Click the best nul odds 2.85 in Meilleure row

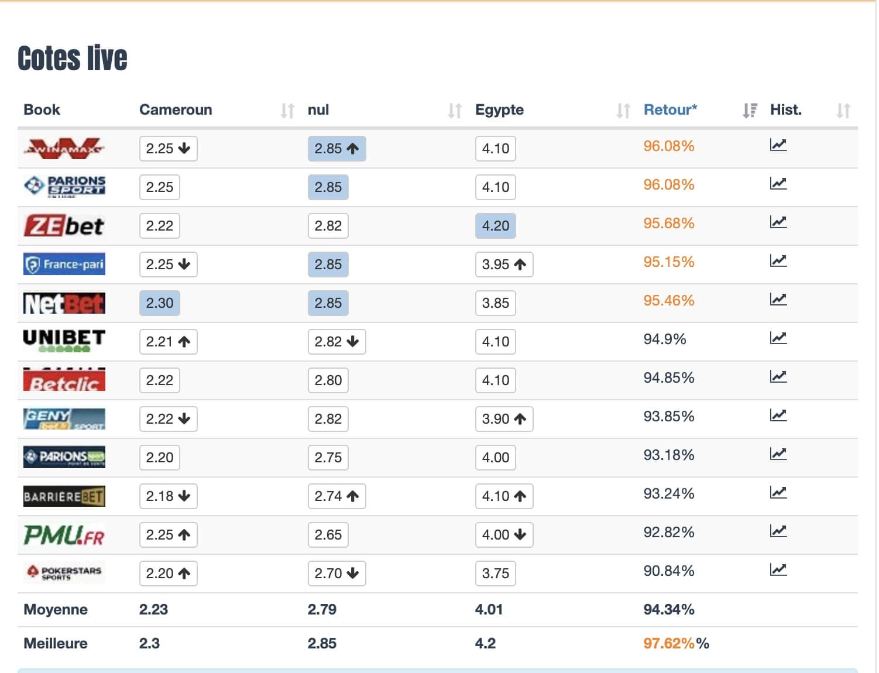click(x=322, y=643)
